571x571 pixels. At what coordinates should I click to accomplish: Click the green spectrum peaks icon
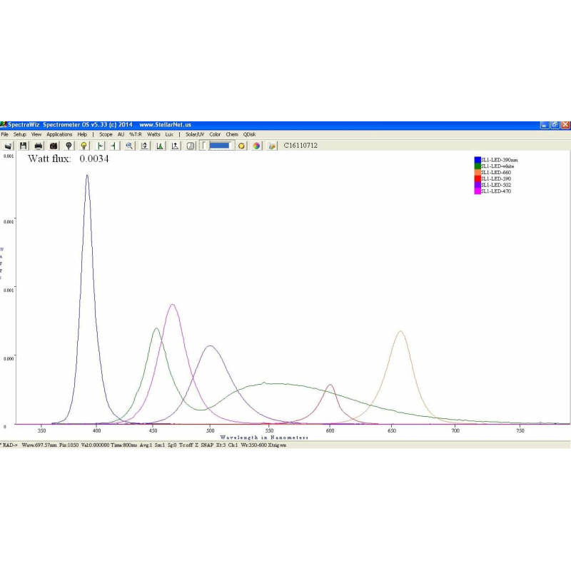160,146
